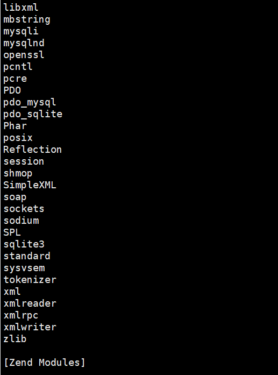Click the libxml module line
Screen dimensions: 278x375
(x=21, y=7)
